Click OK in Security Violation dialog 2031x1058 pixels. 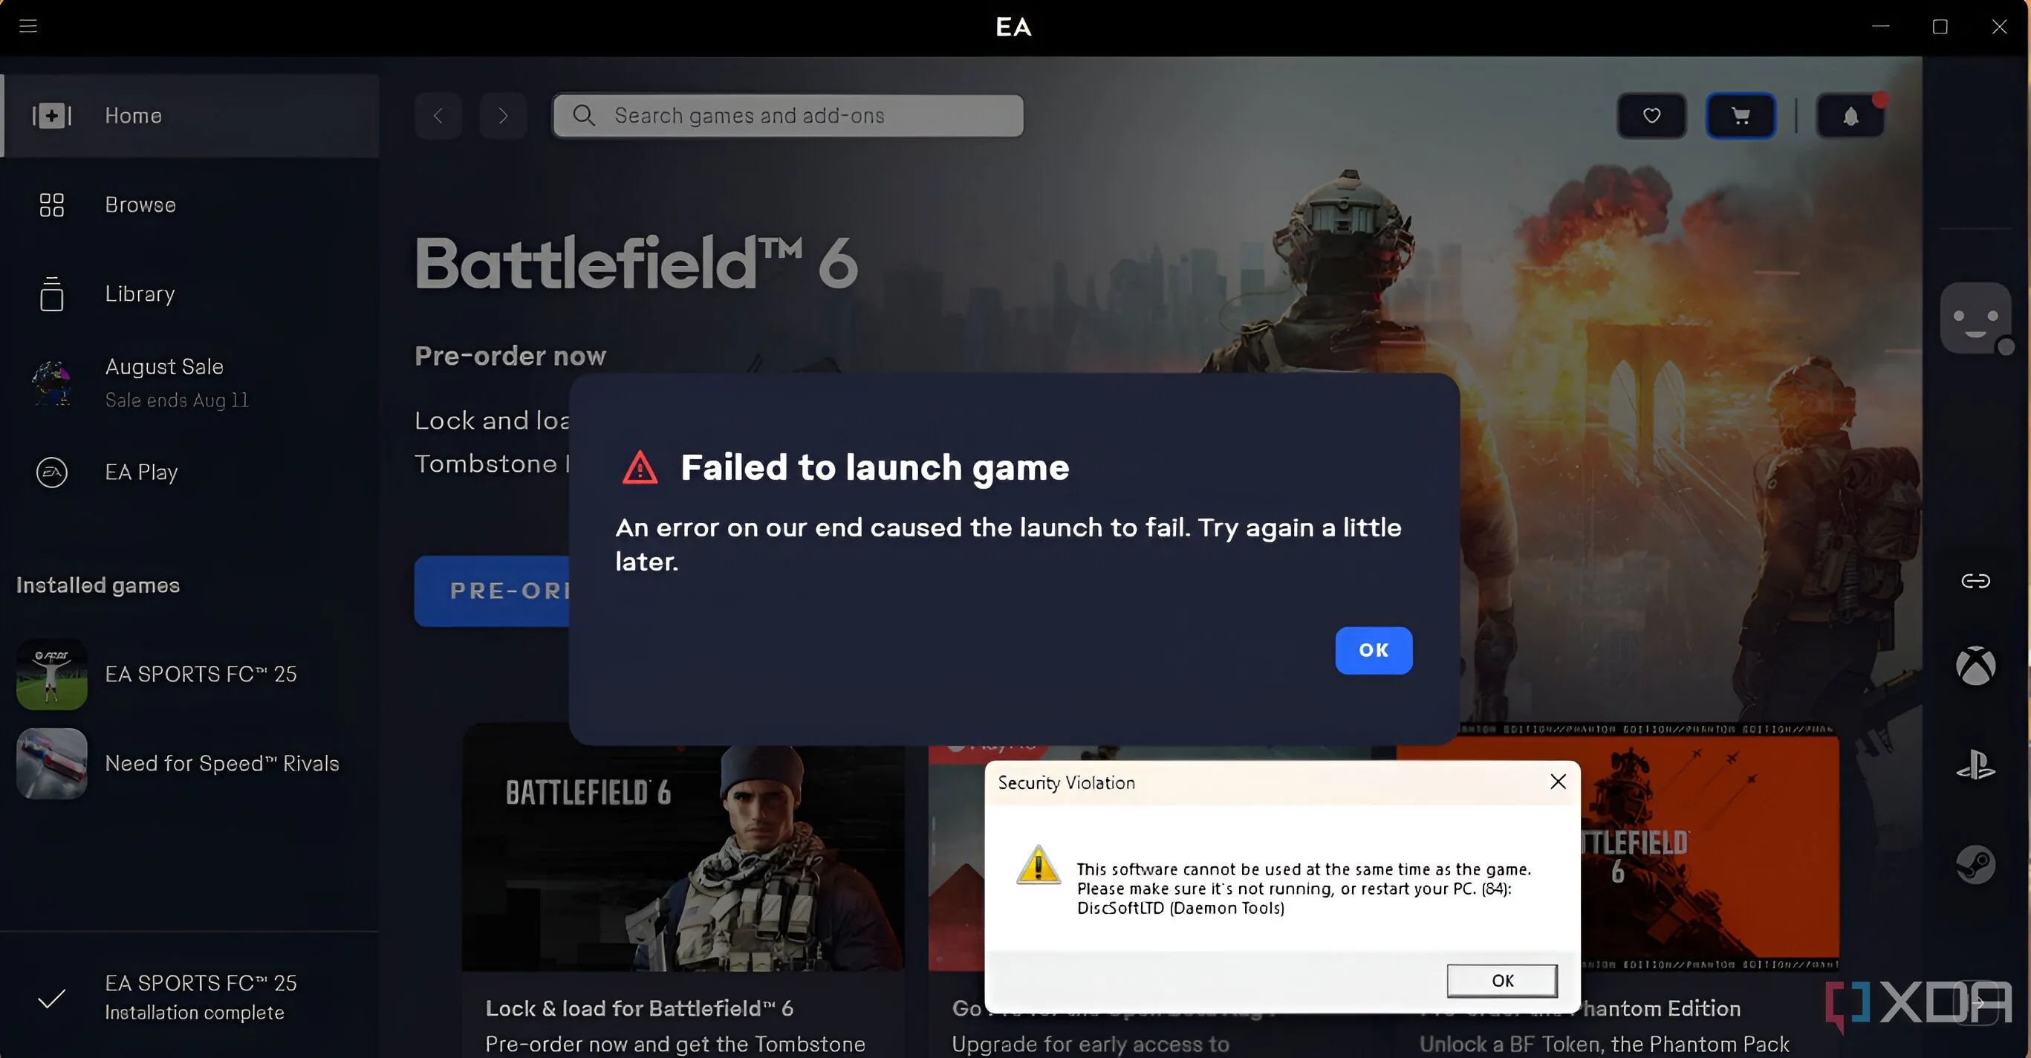click(1502, 981)
